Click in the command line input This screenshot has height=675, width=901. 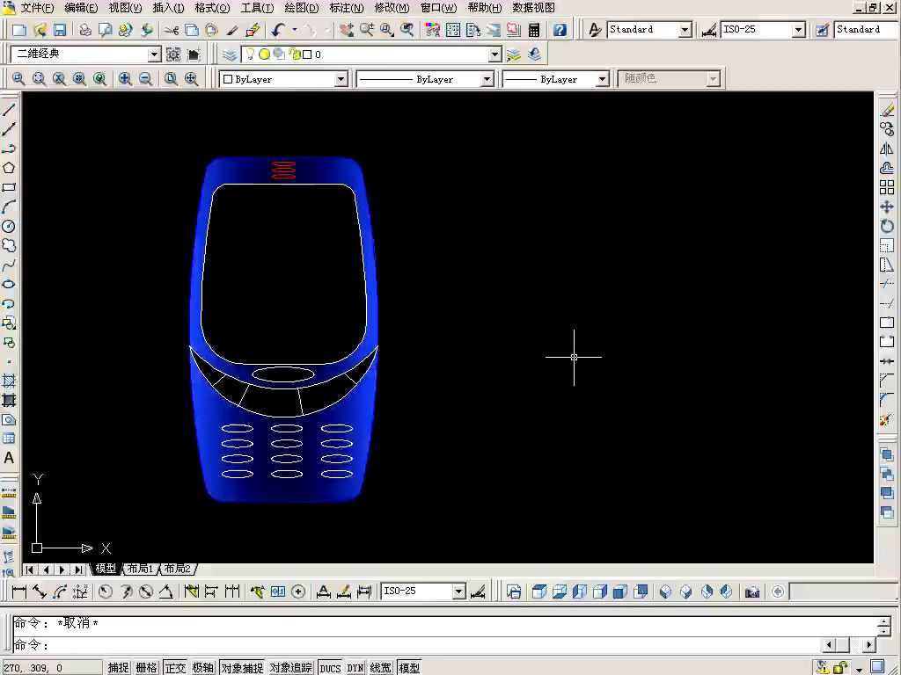click(x=416, y=645)
